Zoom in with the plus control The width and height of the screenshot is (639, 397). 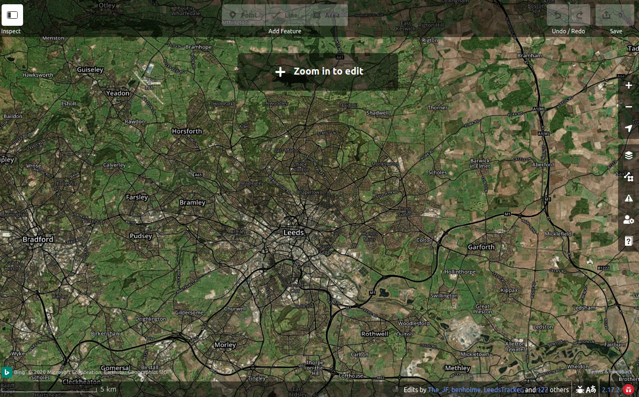tap(628, 85)
